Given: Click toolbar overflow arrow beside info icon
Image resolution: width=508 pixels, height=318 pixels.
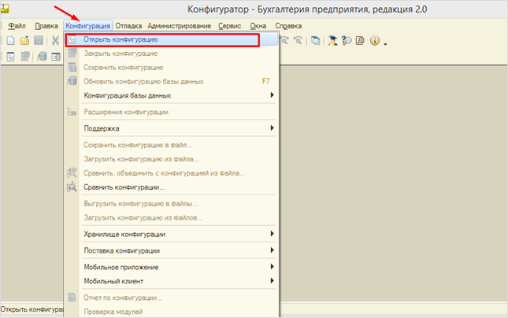Looking at the screenshot, I should (x=386, y=43).
